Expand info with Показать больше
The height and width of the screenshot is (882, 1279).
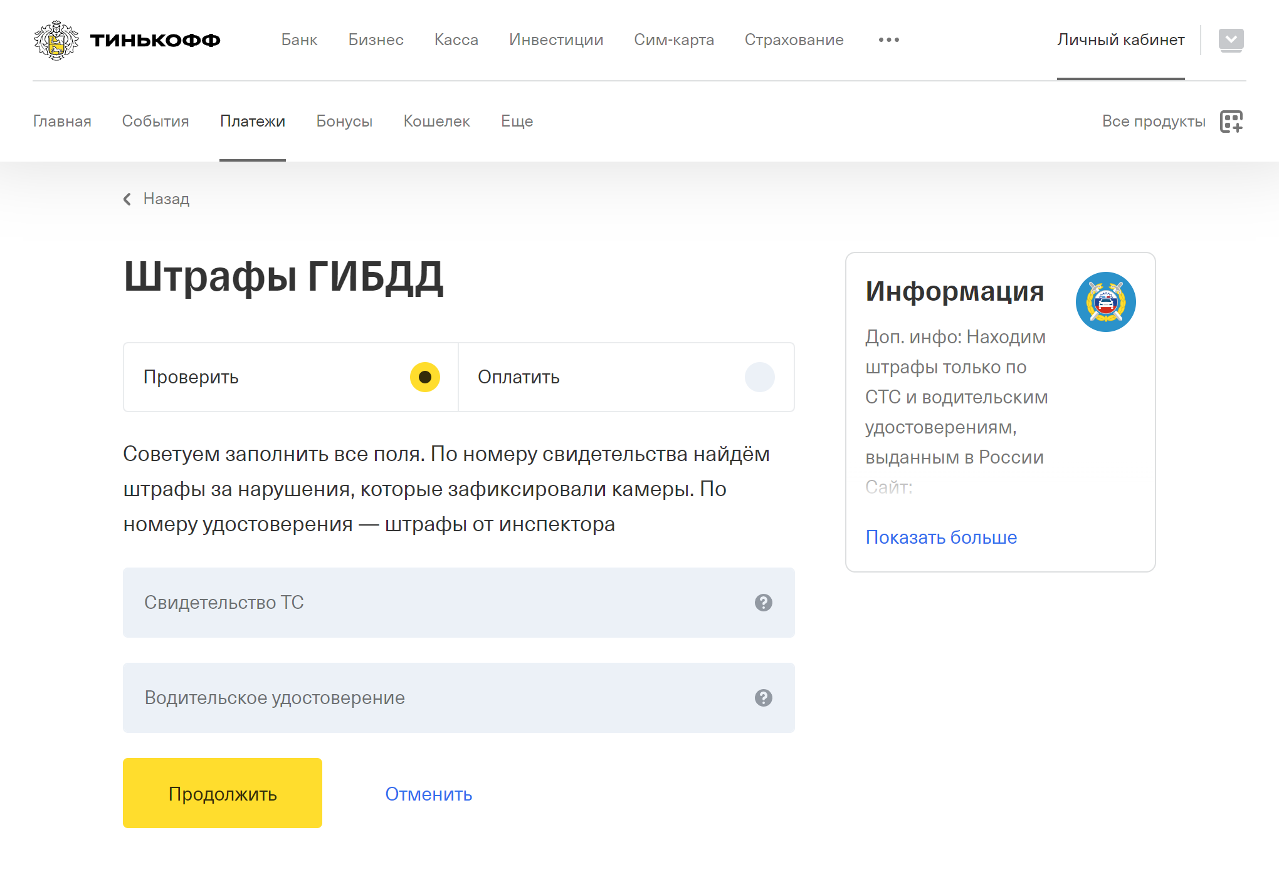941,537
